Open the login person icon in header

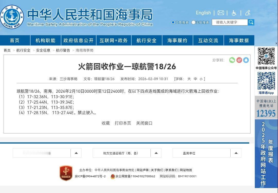[x=247, y=13]
